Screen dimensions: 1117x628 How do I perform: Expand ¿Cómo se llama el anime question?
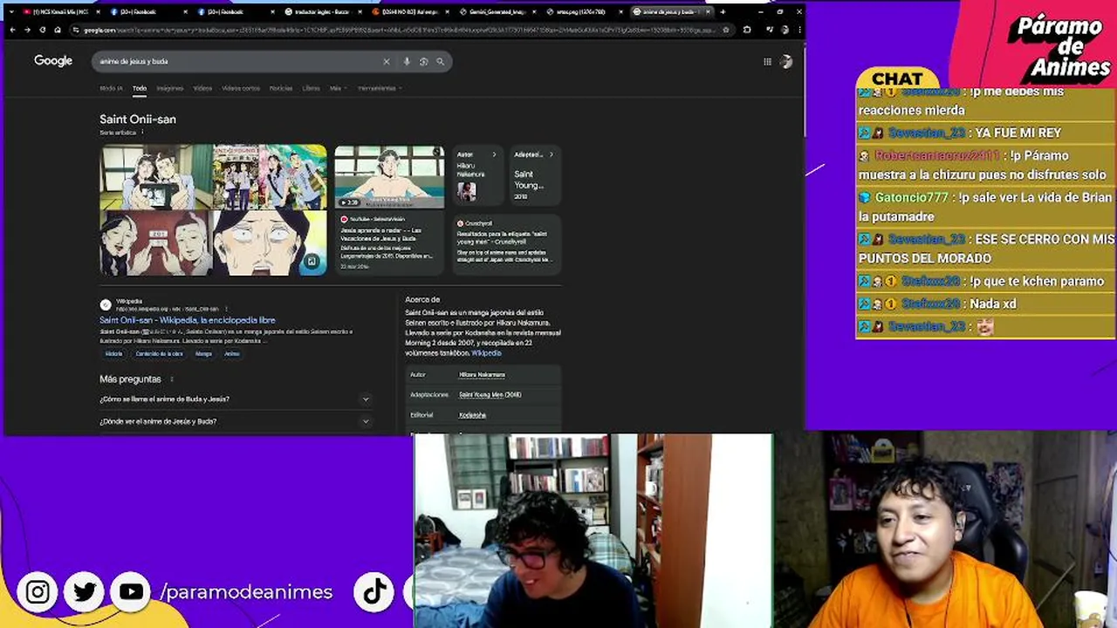pyautogui.click(x=235, y=399)
